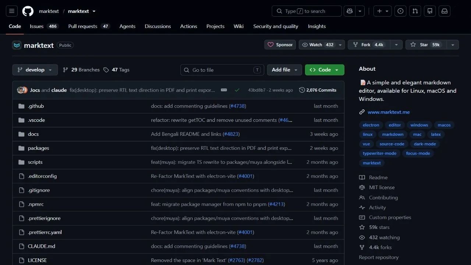Open the Agents tab
471x265 pixels.
pos(127,26)
